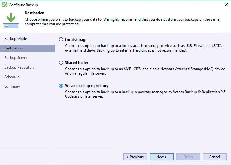Click the Configure Backup title text
This screenshot has width=231, height=165.
click(x=23, y=5)
